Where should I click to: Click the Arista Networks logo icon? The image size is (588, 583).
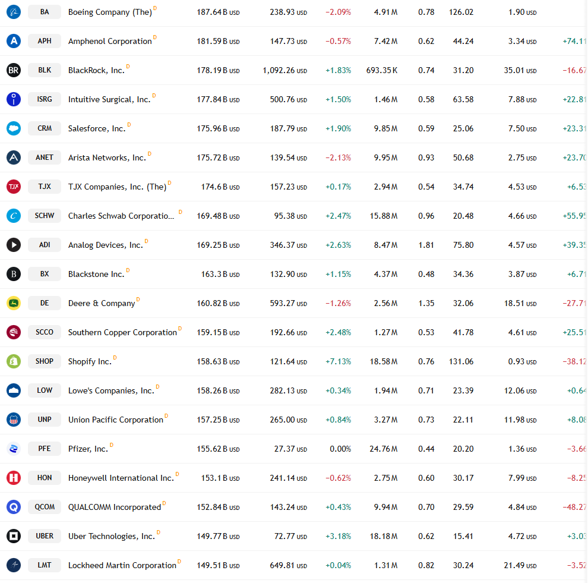tap(14, 157)
